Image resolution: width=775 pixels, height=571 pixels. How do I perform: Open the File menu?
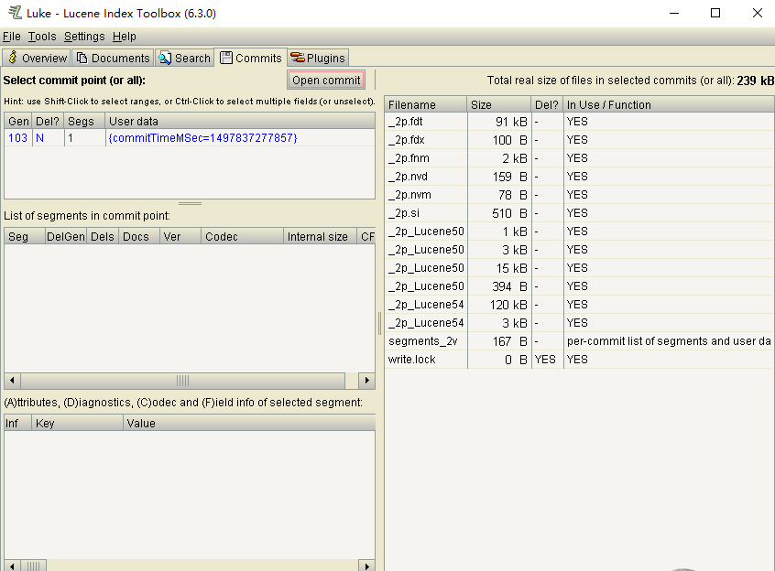tap(12, 37)
